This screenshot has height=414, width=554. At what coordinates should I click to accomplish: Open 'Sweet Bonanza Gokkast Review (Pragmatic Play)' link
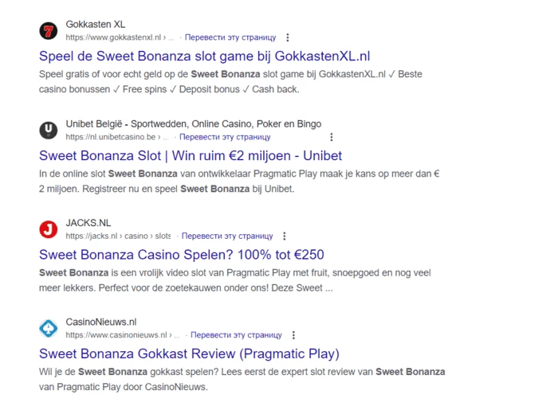(x=189, y=354)
